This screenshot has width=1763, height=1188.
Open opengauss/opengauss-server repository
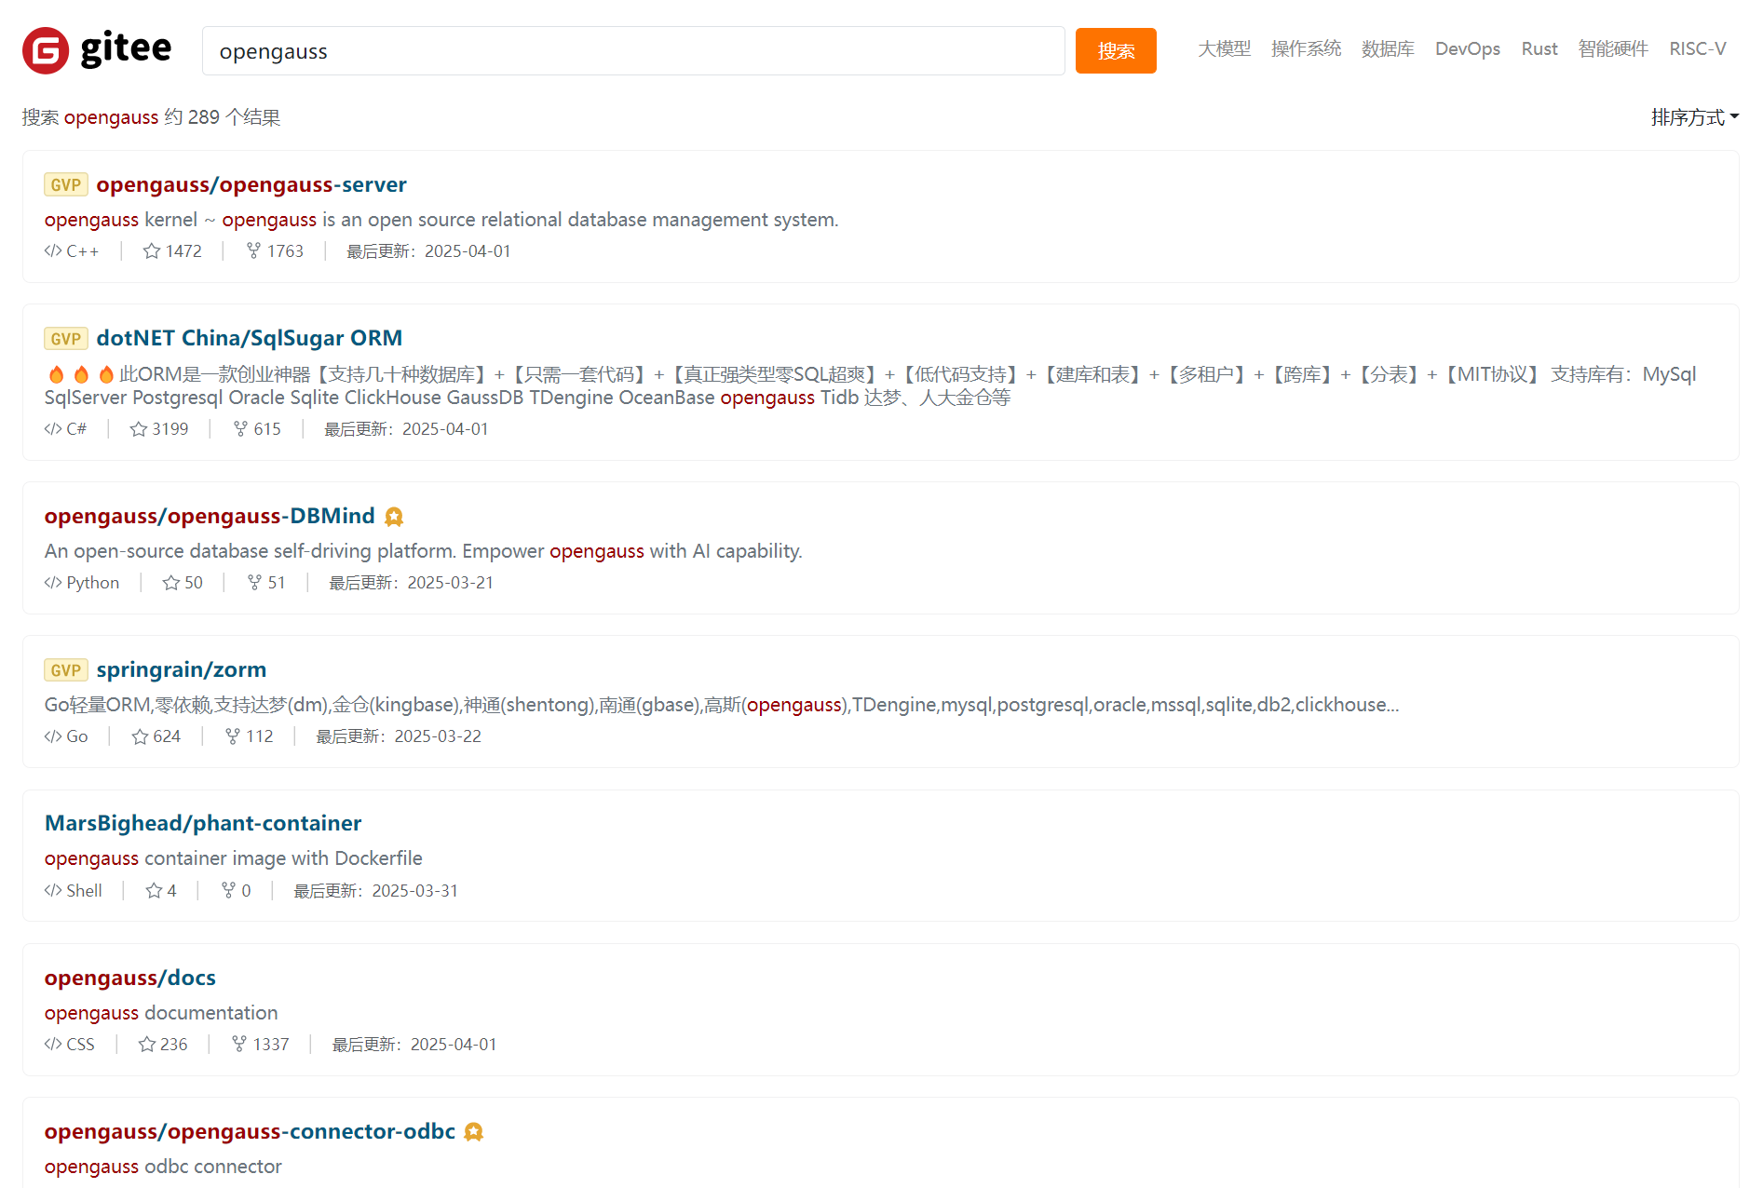click(x=251, y=184)
